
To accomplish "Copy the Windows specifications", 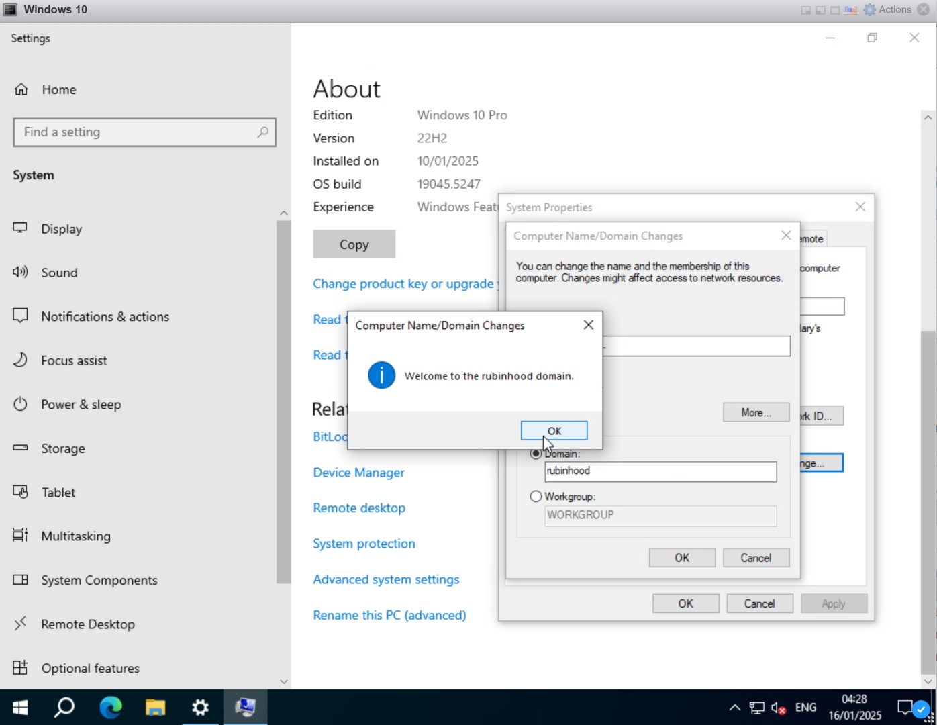I will [x=354, y=244].
